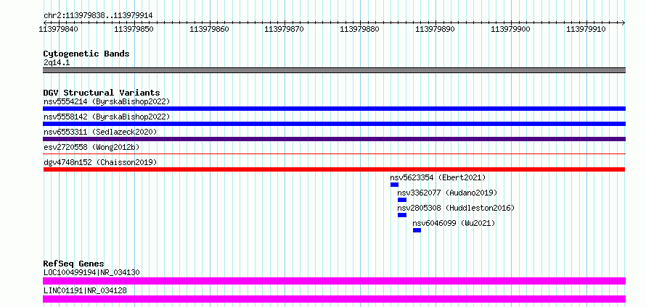The image size is (646, 307).
Task: Select the purple nsv6553311 variant bar
Action: (334, 139)
